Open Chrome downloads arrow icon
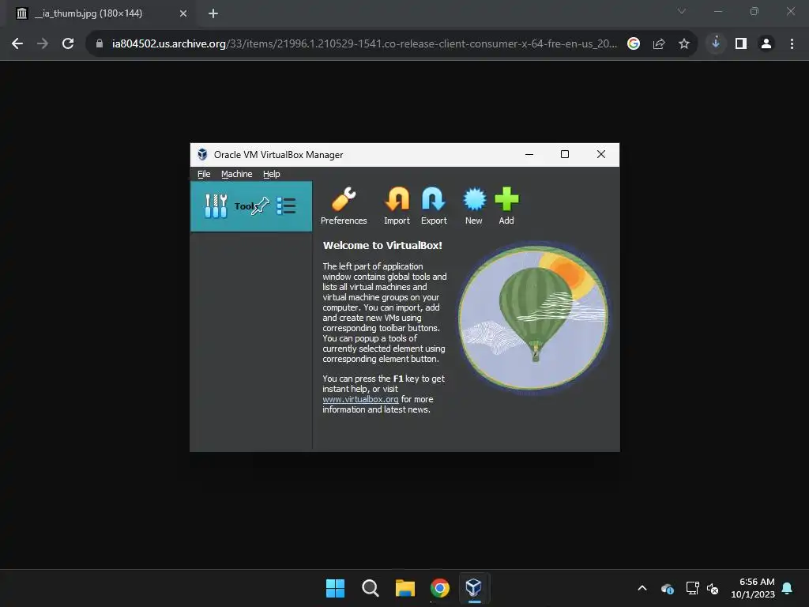This screenshot has height=607, width=809. [716, 43]
